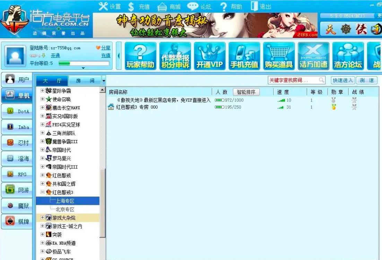Open the 玩家帮助 player help tile
This screenshot has height=260, width=382.
point(140,56)
